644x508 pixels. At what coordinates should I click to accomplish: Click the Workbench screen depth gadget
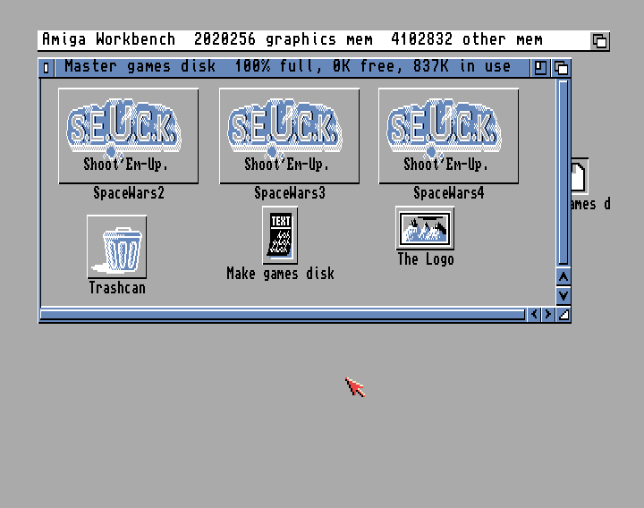[599, 41]
